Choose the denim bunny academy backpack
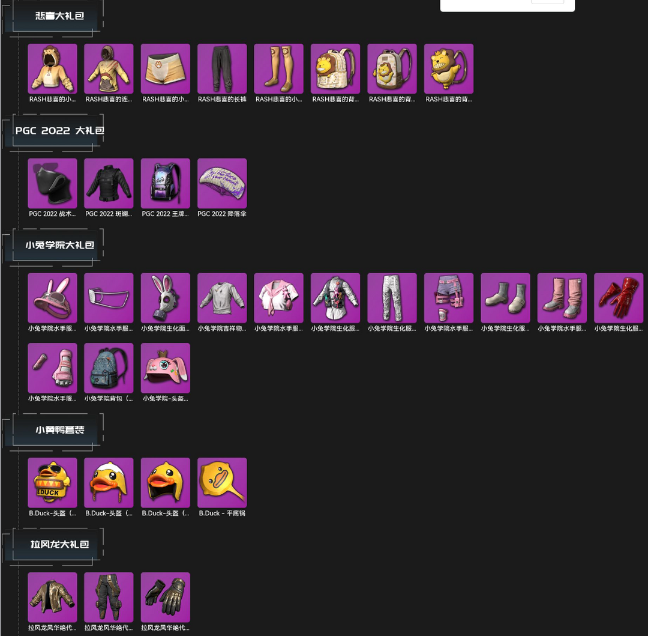648x636 pixels. (109, 368)
